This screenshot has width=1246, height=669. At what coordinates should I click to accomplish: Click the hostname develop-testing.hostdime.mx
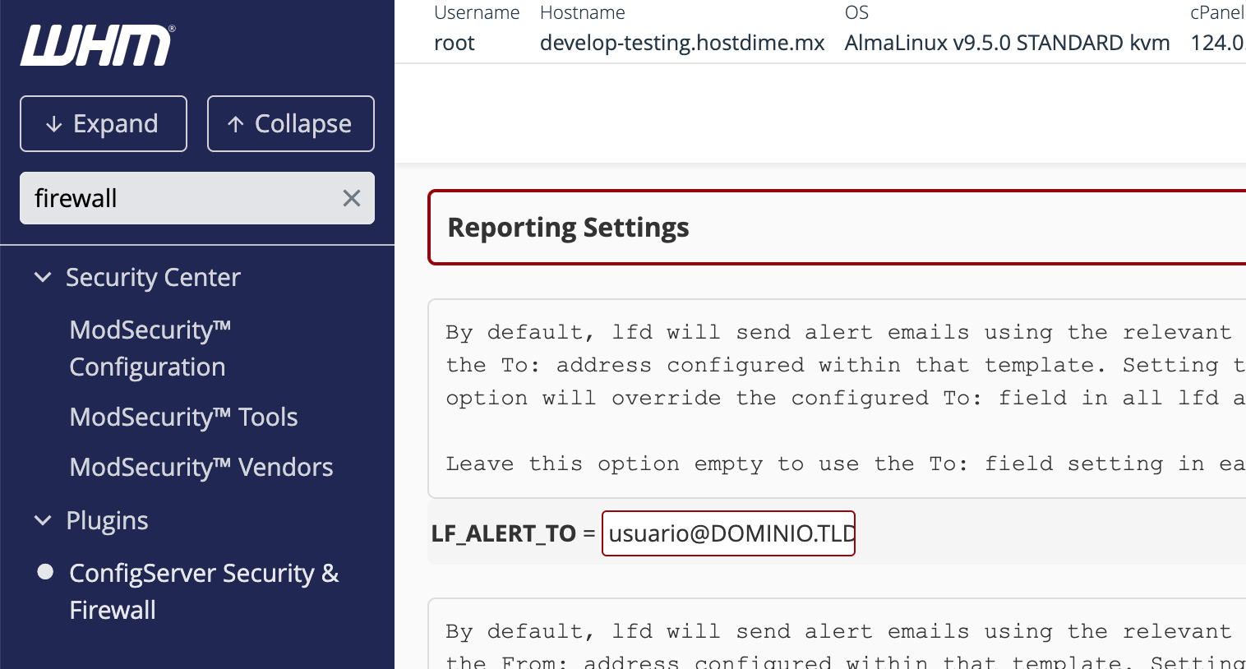coord(681,43)
